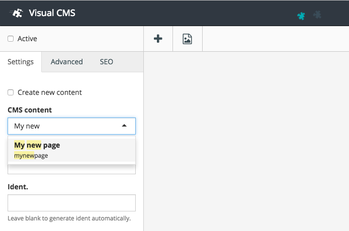Go to the SEO tab

tap(106, 62)
